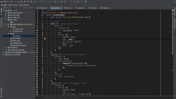The height and width of the screenshot is (99, 176).
Task: Switch to package.json editor tab
Action: pos(43,8)
